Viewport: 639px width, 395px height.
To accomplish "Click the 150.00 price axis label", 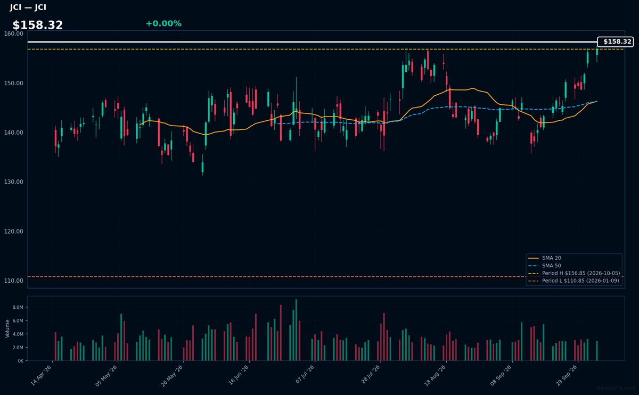I will coord(14,83).
